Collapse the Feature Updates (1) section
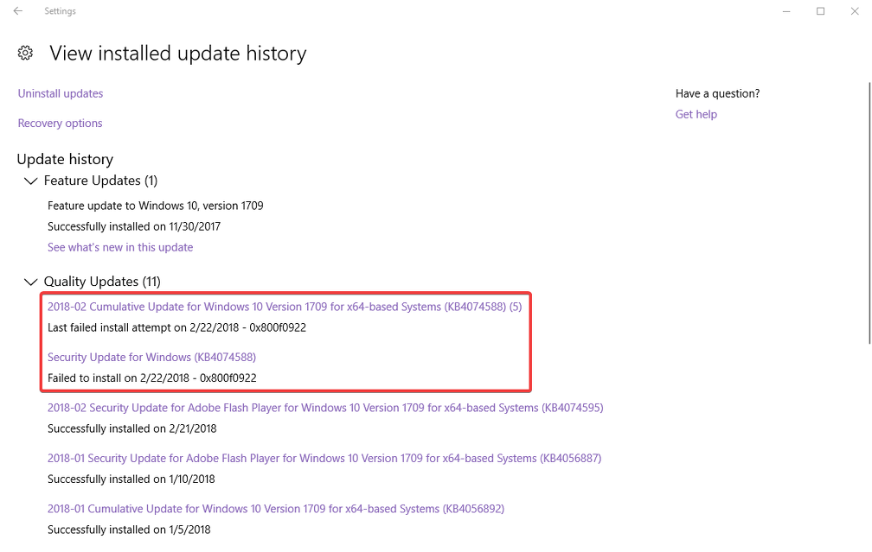872x552 pixels. click(x=30, y=181)
